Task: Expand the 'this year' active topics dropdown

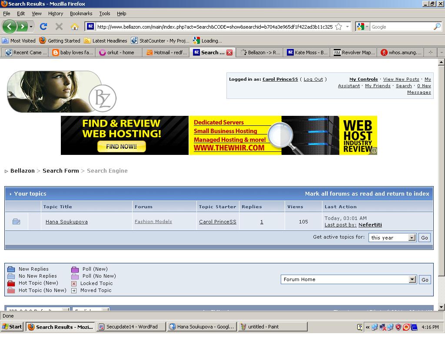Action: point(412,238)
